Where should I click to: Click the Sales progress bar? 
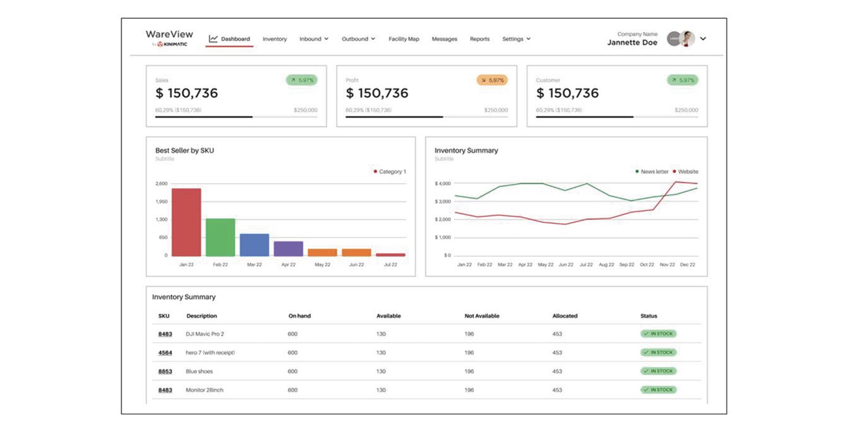(x=236, y=117)
